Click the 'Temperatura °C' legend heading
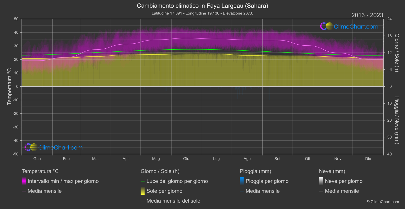Screen dimensions: 405x209 coord(40,171)
